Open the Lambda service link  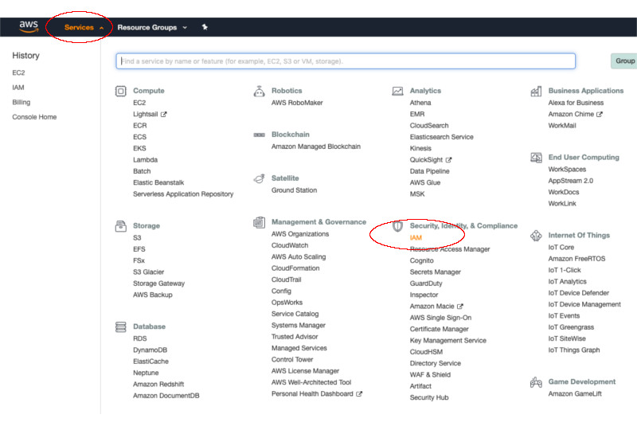pyautogui.click(x=146, y=159)
